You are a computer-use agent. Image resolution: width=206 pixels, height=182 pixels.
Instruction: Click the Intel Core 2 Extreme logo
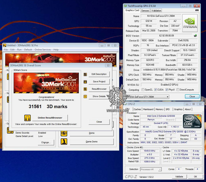[x=192, y=121]
